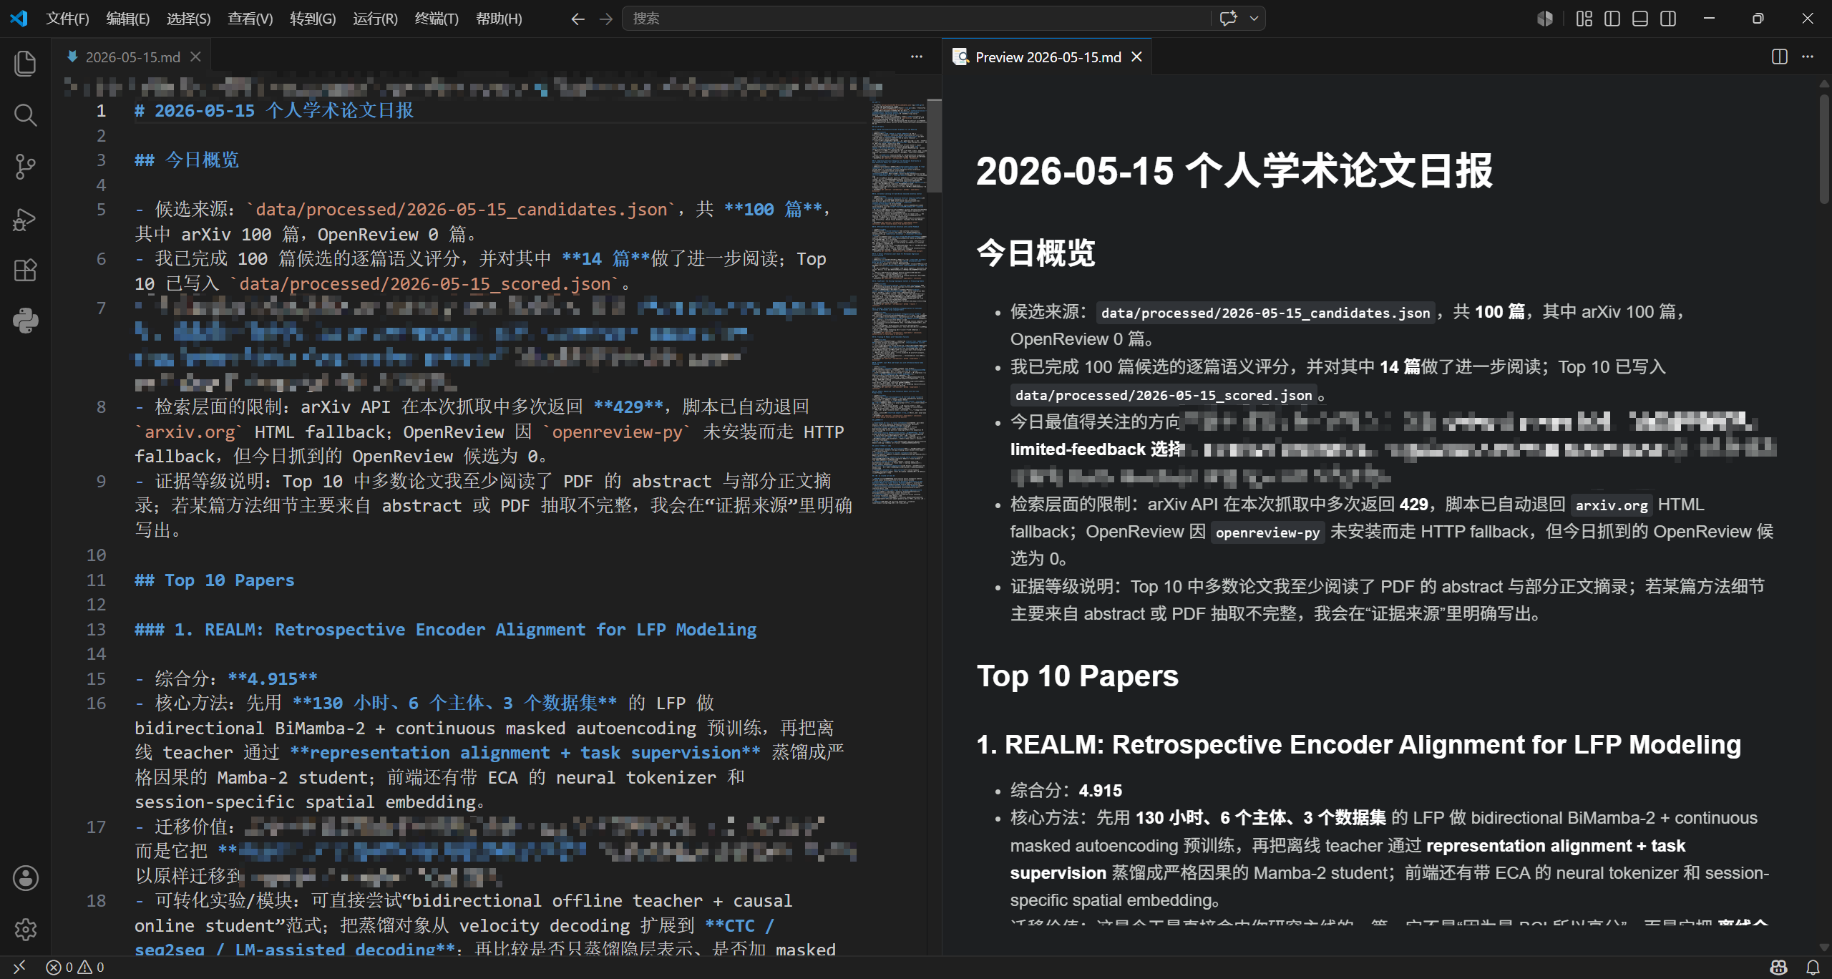Click 'Top 10 Papers' heading in preview

tap(1077, 676)
